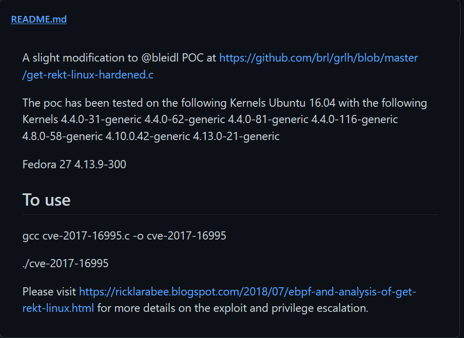The height and width of the screenshot is (338, 464).
Task: Click the get-rekt-linux-hardened.c link text
Action: pyautogui.click(x=88, y=74)
